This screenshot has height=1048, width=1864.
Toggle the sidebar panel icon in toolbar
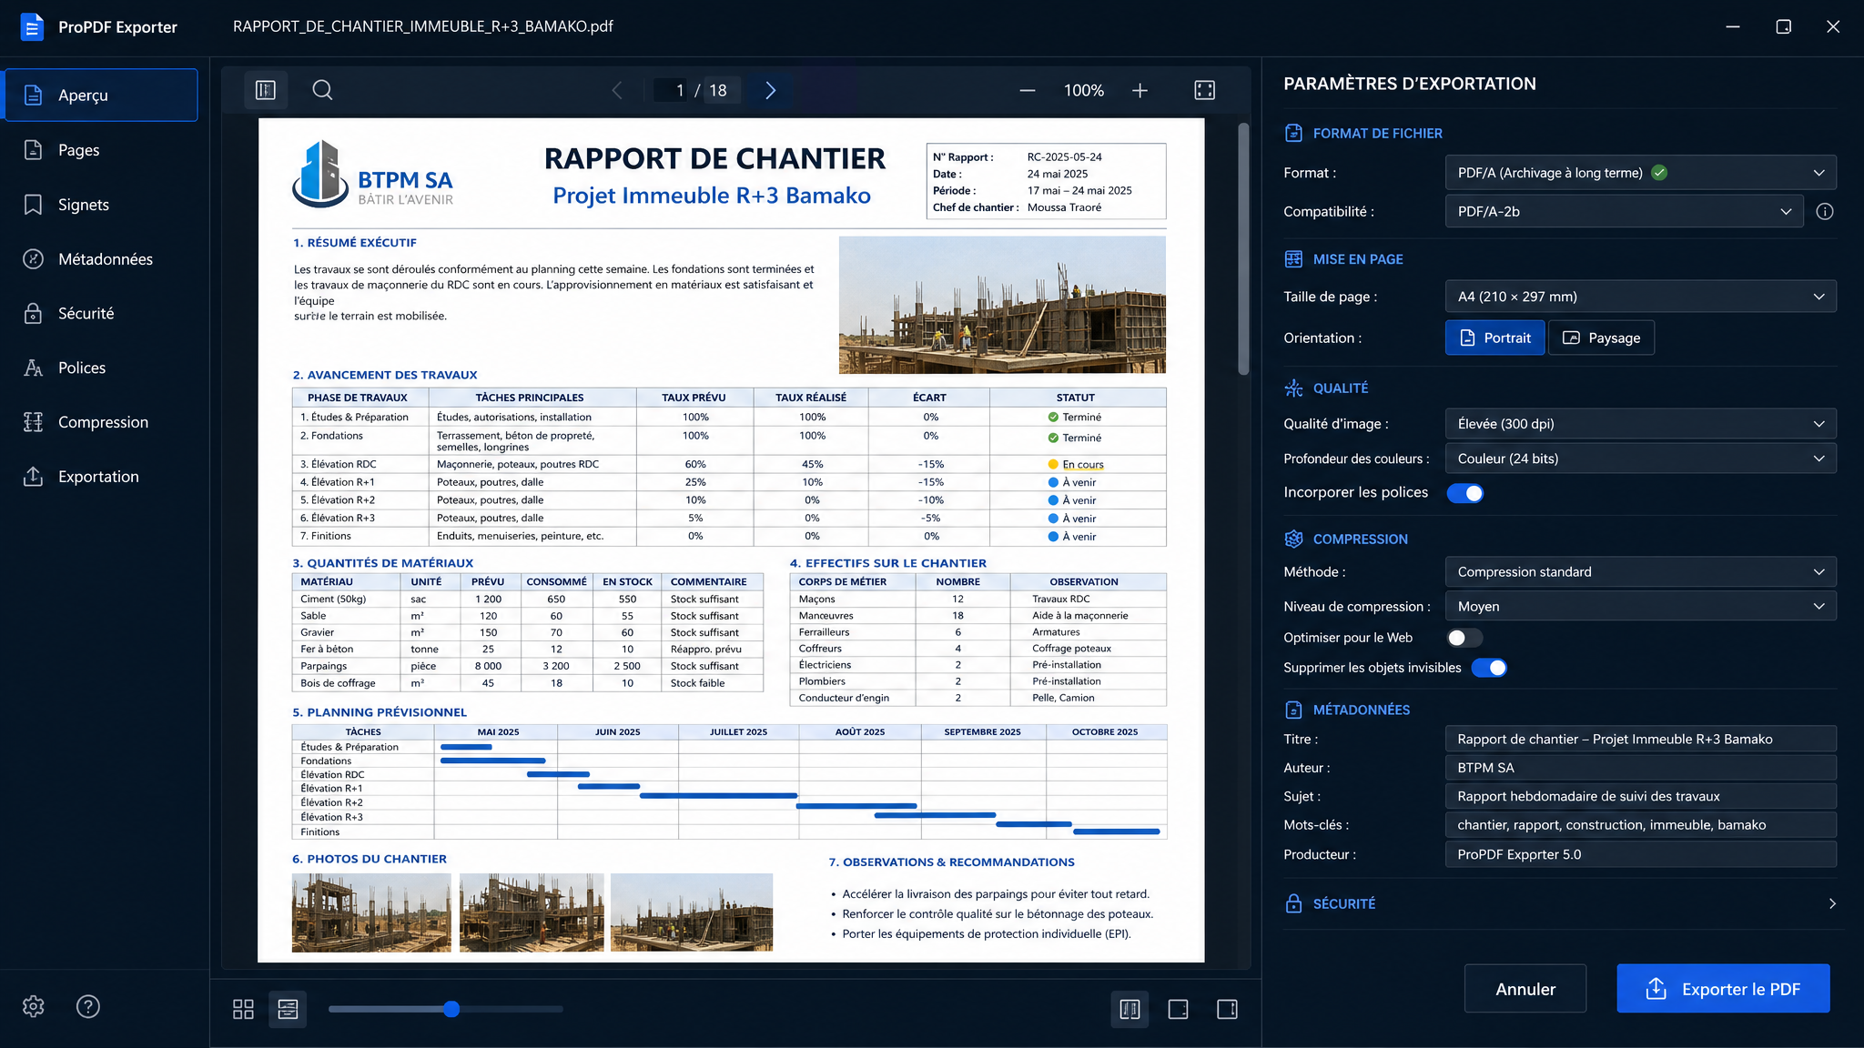point(266,90)
